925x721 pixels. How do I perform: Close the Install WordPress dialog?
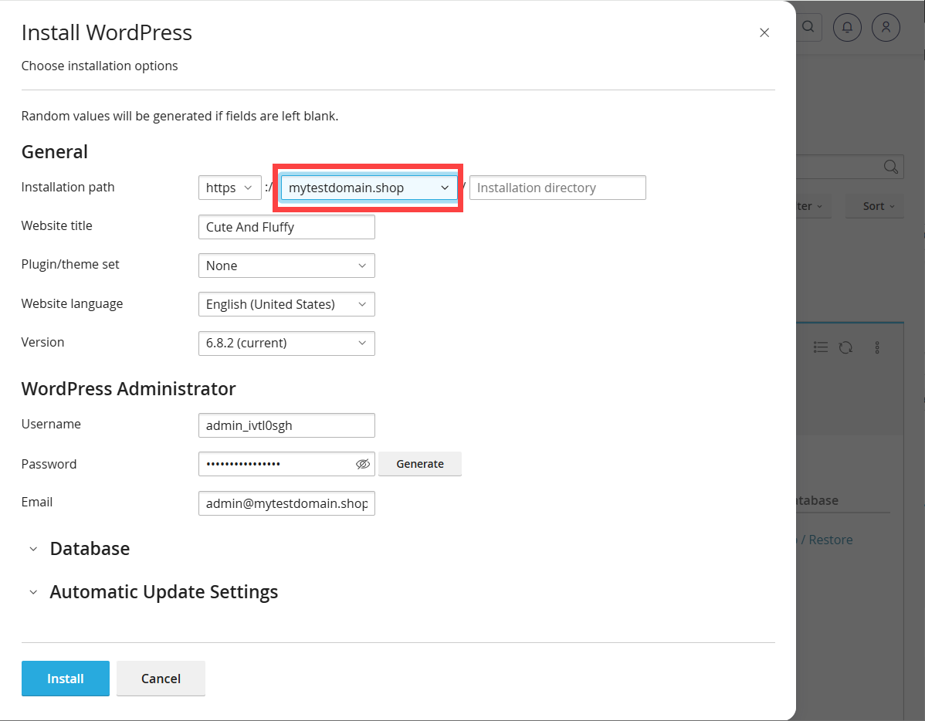(x=764, y=33)
